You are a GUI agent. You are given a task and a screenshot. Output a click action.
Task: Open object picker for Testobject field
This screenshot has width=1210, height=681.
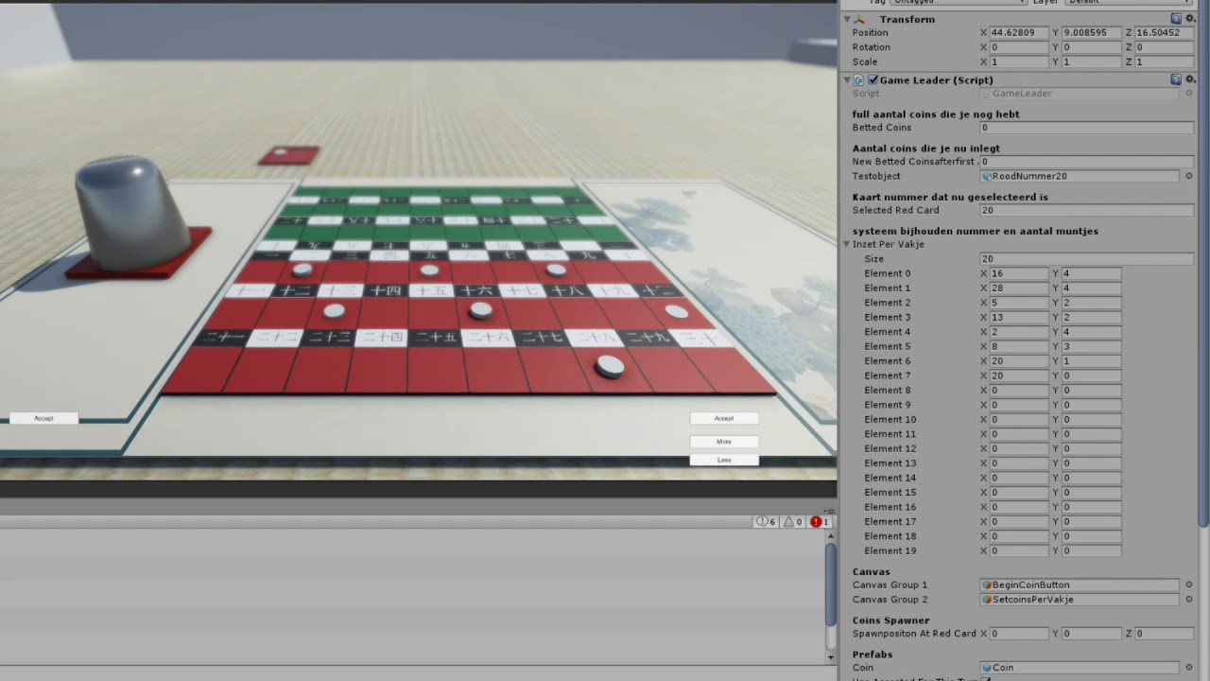coord(1189,176)
